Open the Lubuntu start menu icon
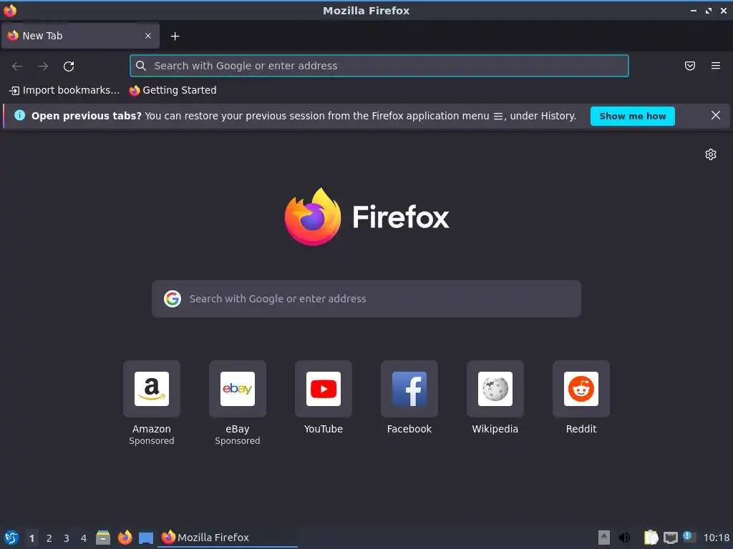 pyautogui.click(x=11, y=538)
